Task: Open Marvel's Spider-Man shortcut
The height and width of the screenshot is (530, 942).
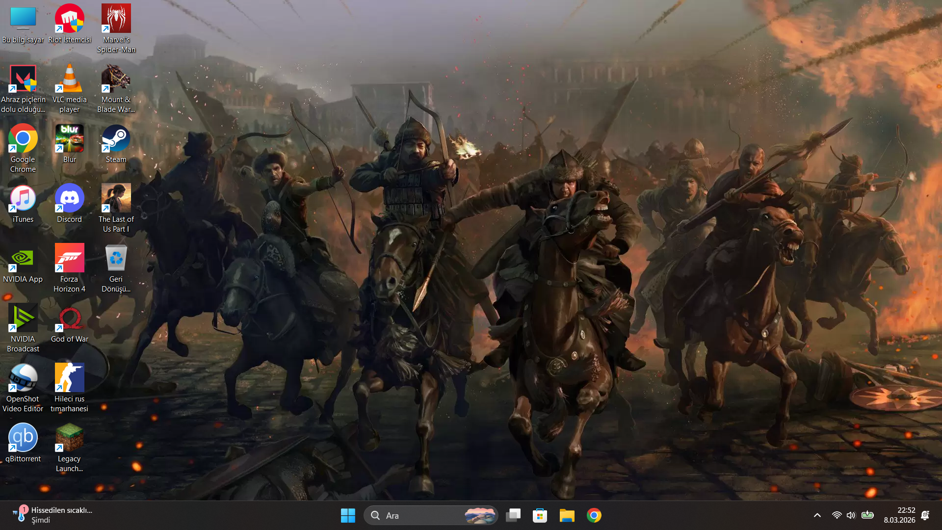Action: 116,28
